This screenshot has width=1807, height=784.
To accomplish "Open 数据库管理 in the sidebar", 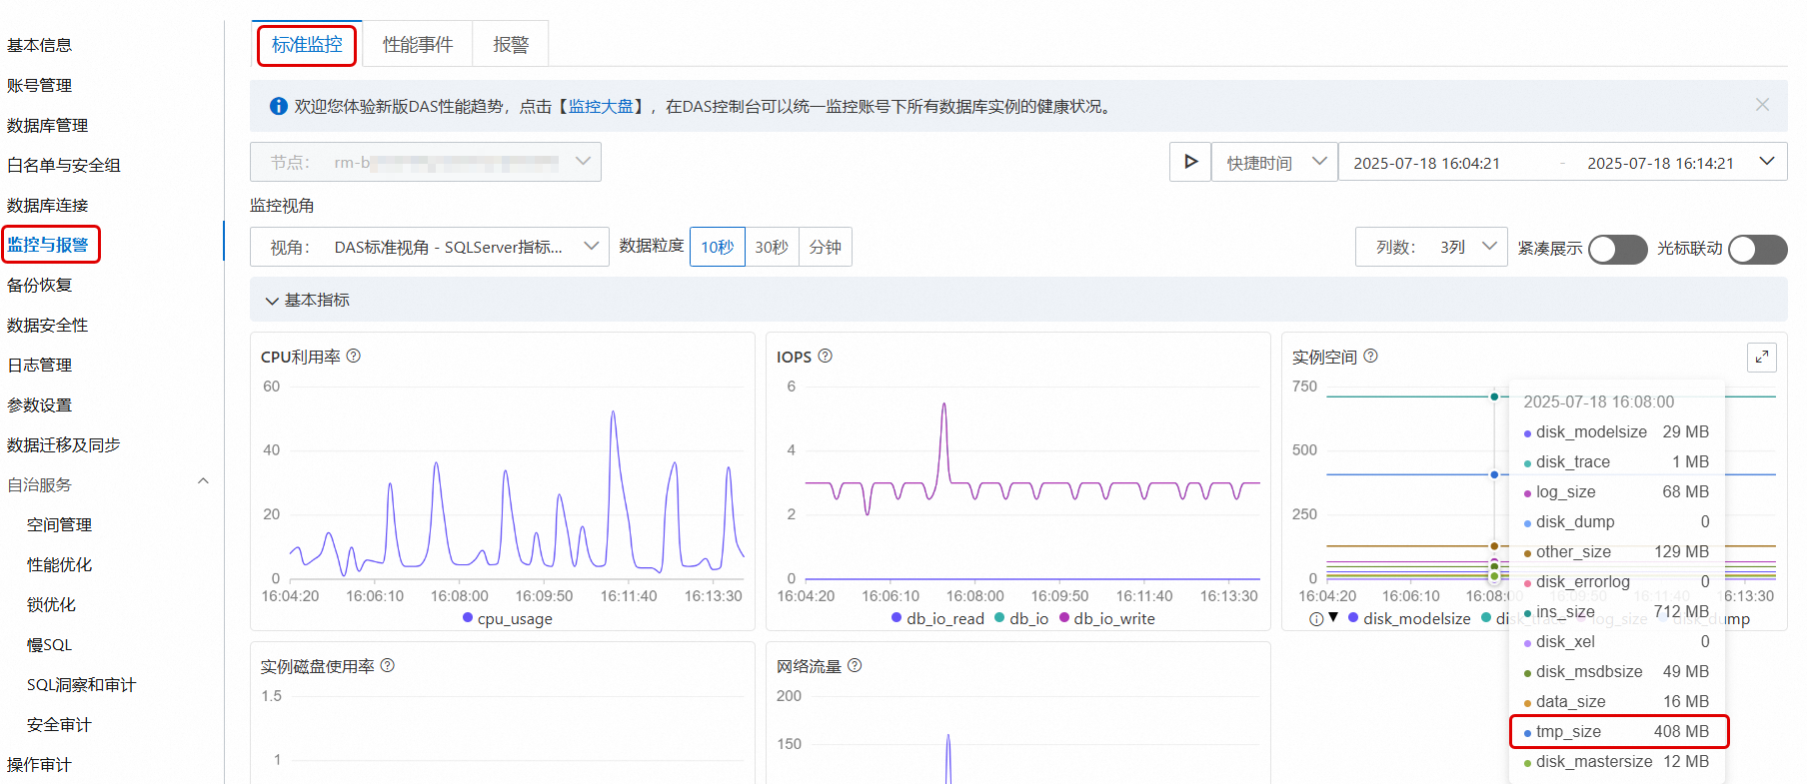I will [x=48, y=125].
